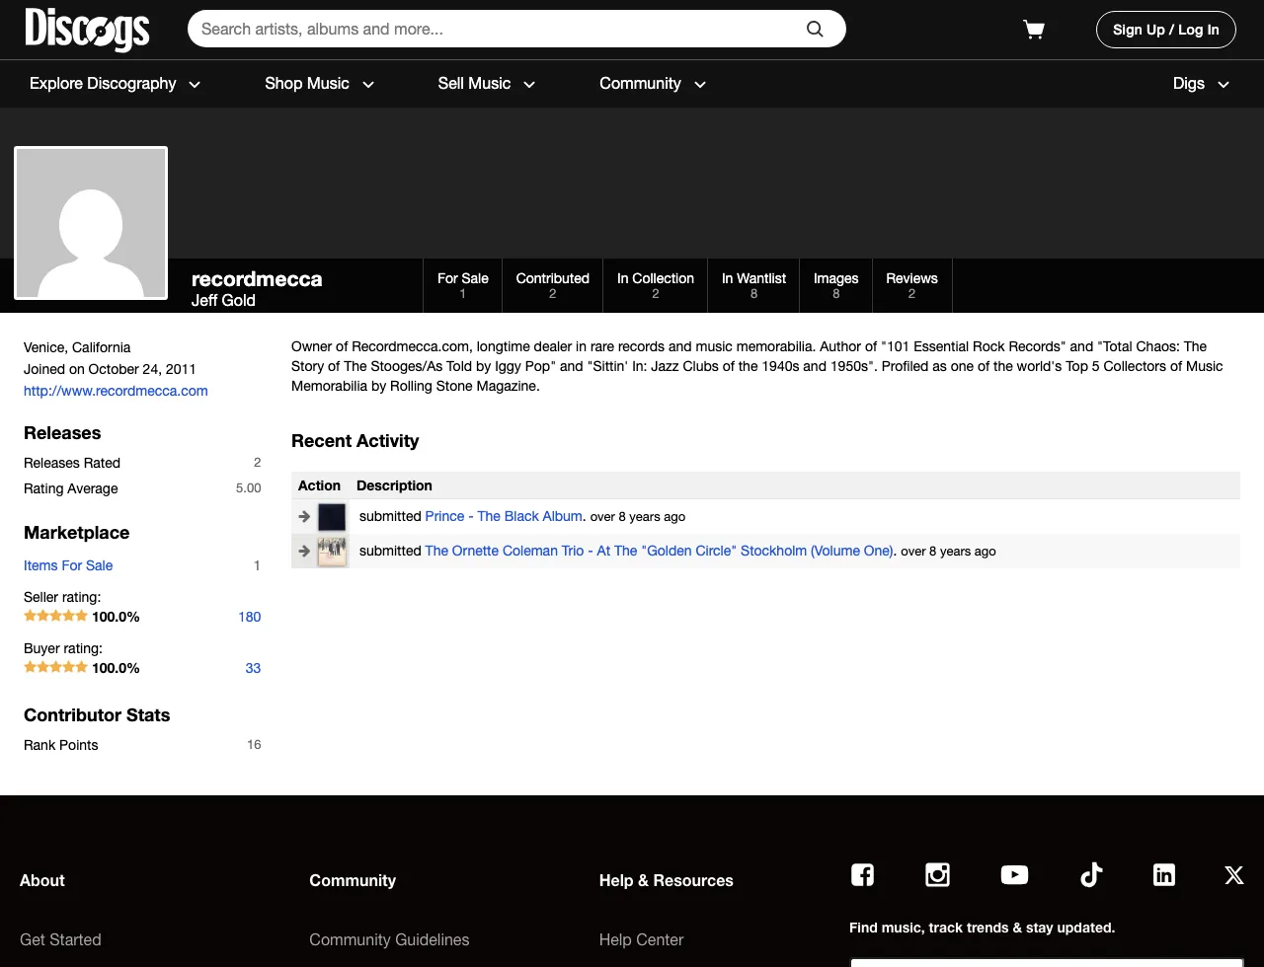Open buyer rating count 33

(x=253, y=668)
